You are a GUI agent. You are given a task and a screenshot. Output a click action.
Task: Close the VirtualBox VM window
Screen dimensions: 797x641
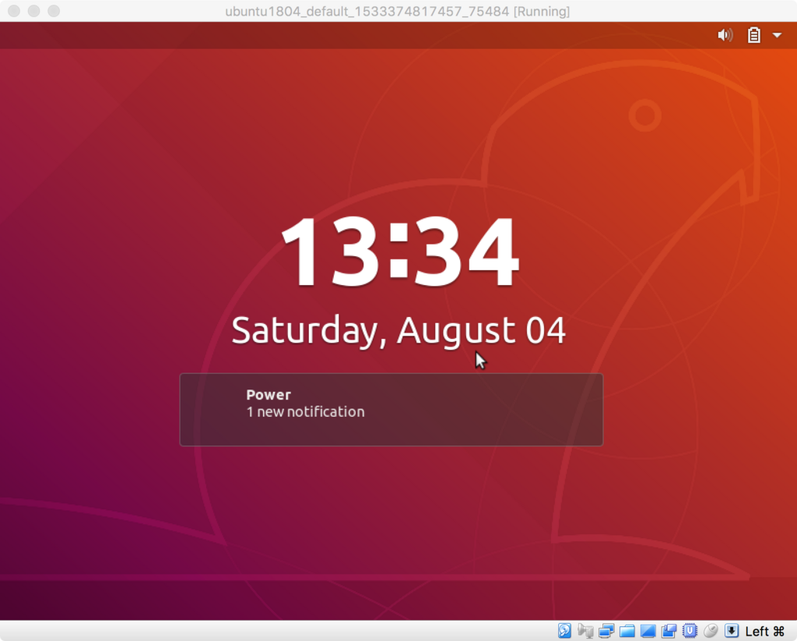click(x=14, y=11)
